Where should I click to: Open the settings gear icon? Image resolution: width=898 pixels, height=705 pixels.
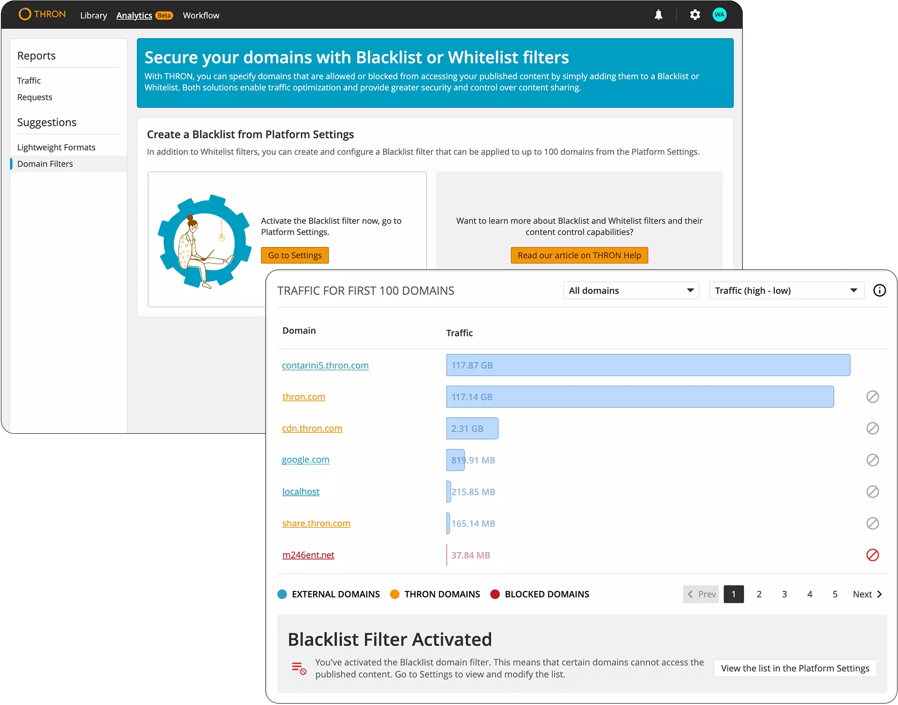tap(695, 15)
